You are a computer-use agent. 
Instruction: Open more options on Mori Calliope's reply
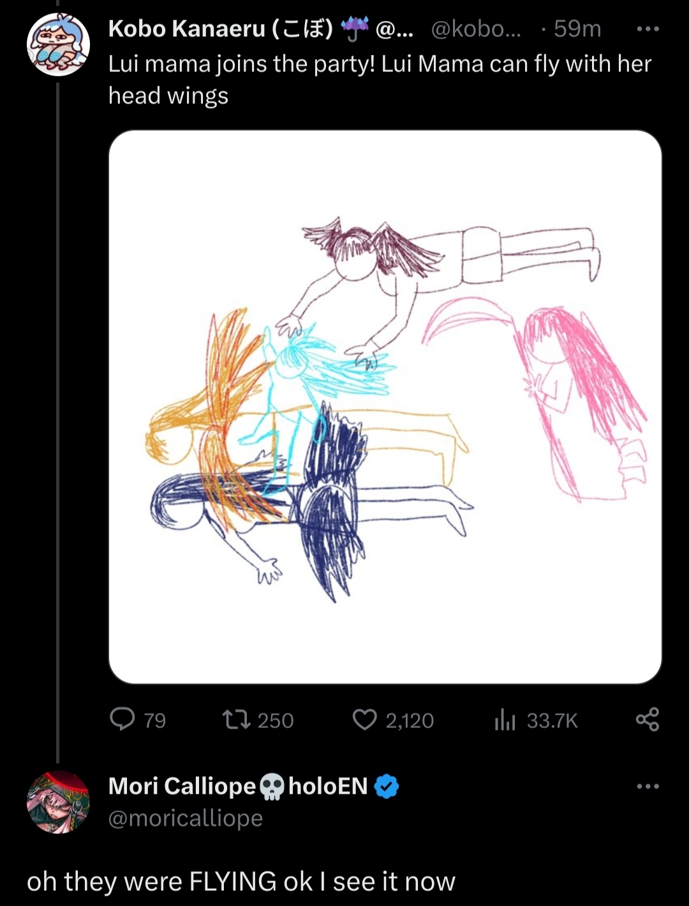coord(648,787)
